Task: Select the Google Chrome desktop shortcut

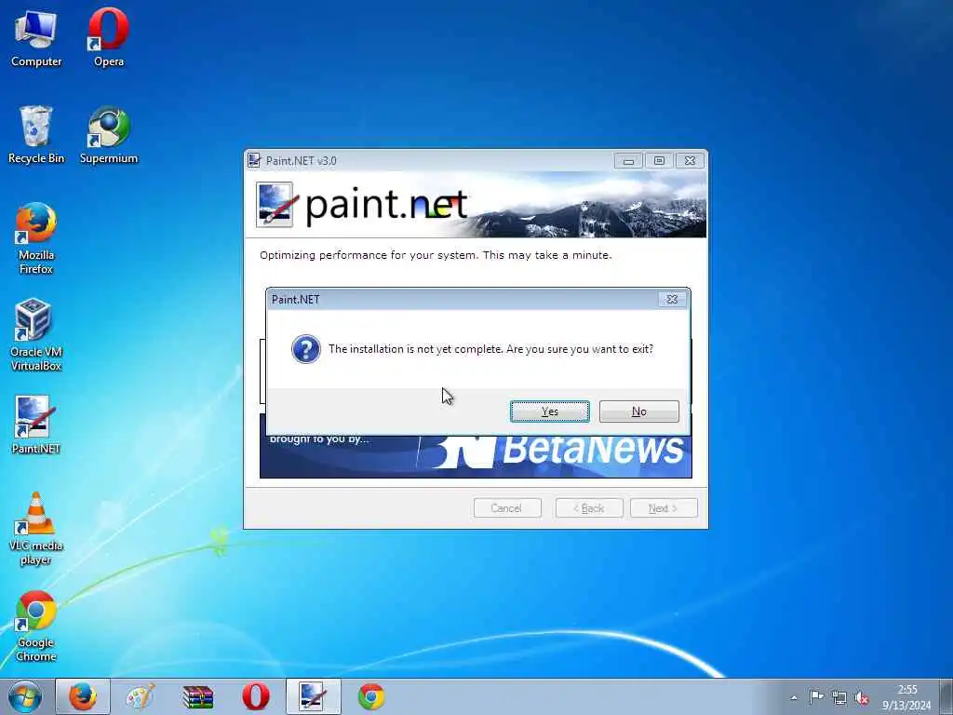Action: 36,627
